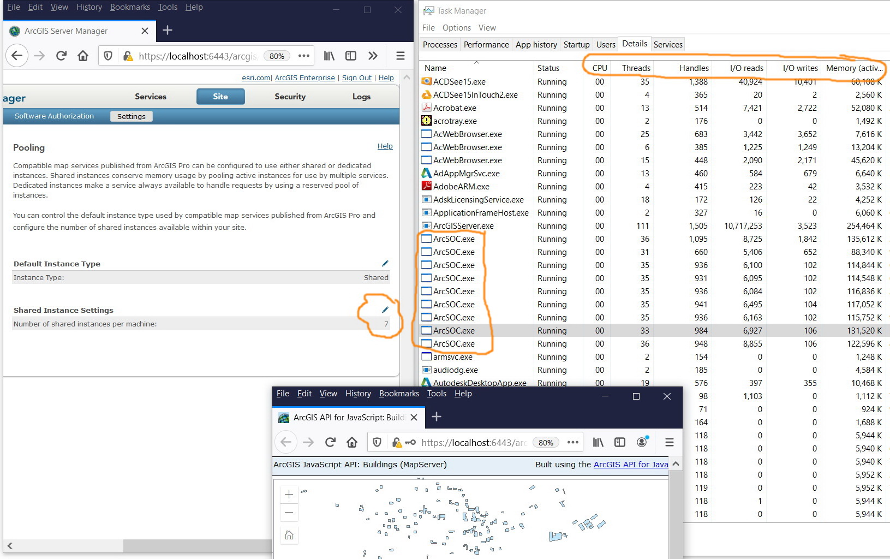Reset Buildings map to default extent
Image resolution: width=890 pixels, height=559 pixels.
click(289, 535)
